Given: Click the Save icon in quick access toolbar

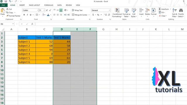Looking at the screenshot, I should pos(6,1).
